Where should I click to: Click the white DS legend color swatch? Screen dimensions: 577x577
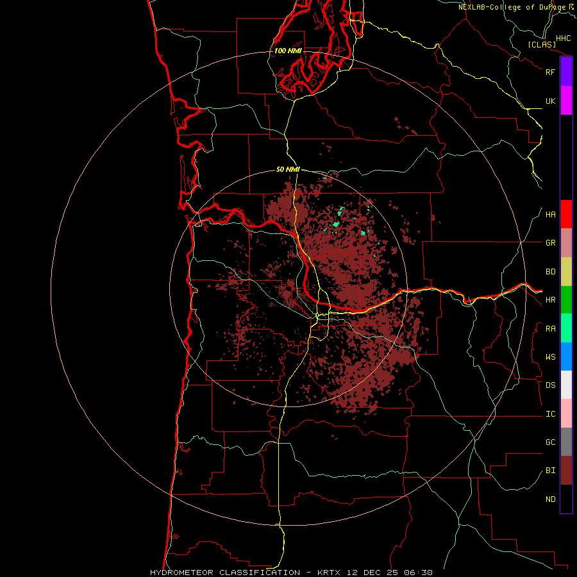click(x=566, y=385)
